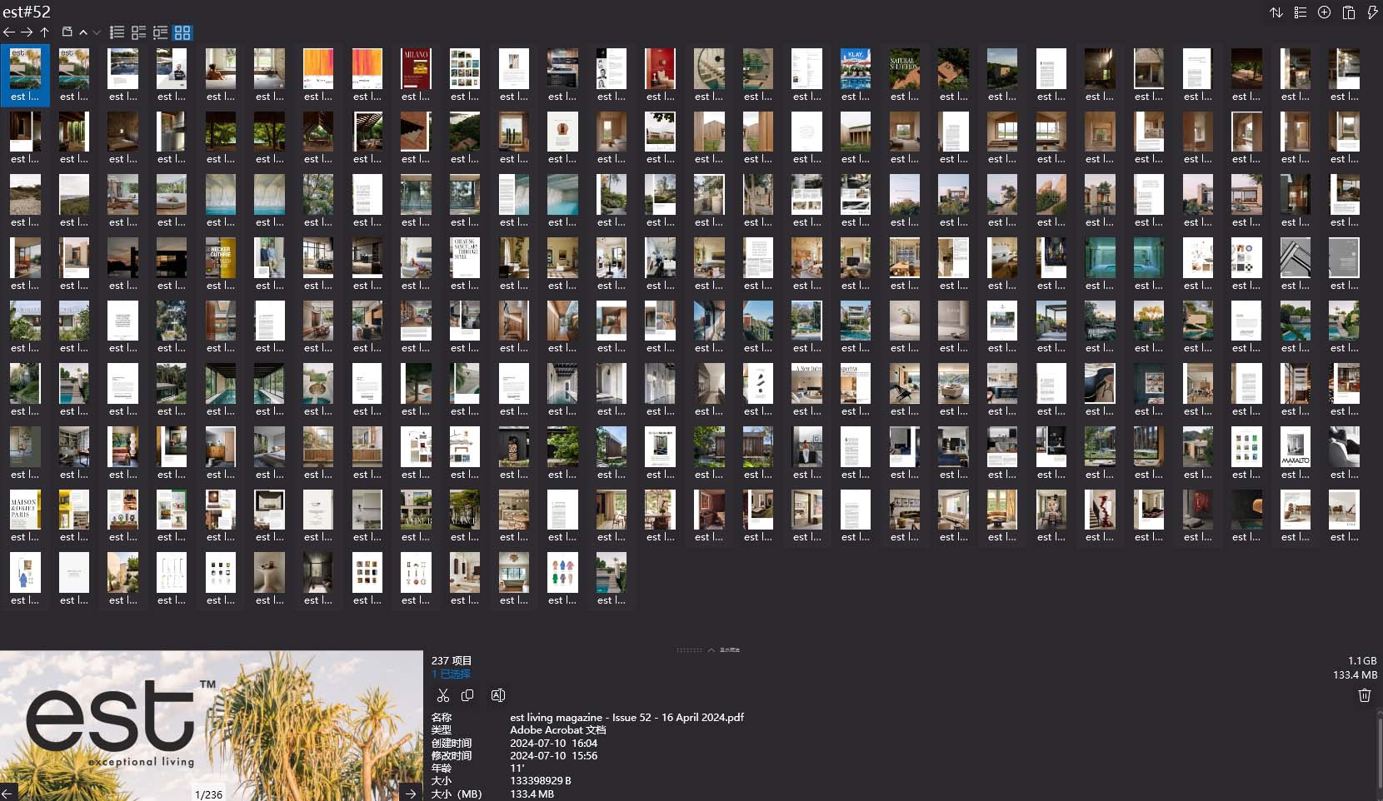Click the sort order arrows icon
The width and height of the screenshot is (1383, 801).
point(1276,12)
